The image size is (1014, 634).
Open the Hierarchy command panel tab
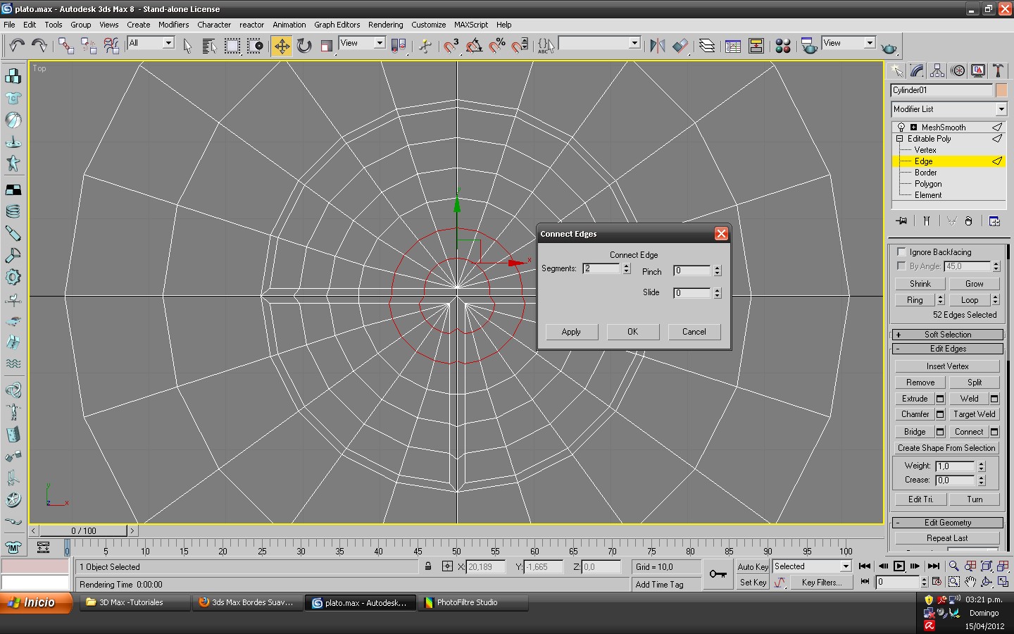click(x=937, y=70)
